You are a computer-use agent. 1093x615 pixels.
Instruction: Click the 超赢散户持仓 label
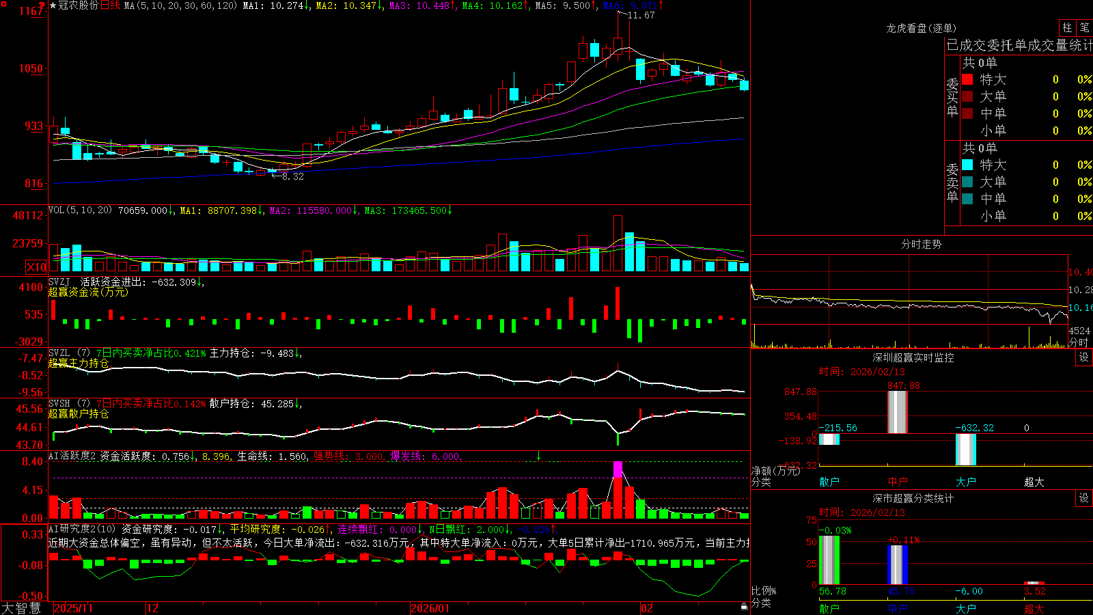79,413
